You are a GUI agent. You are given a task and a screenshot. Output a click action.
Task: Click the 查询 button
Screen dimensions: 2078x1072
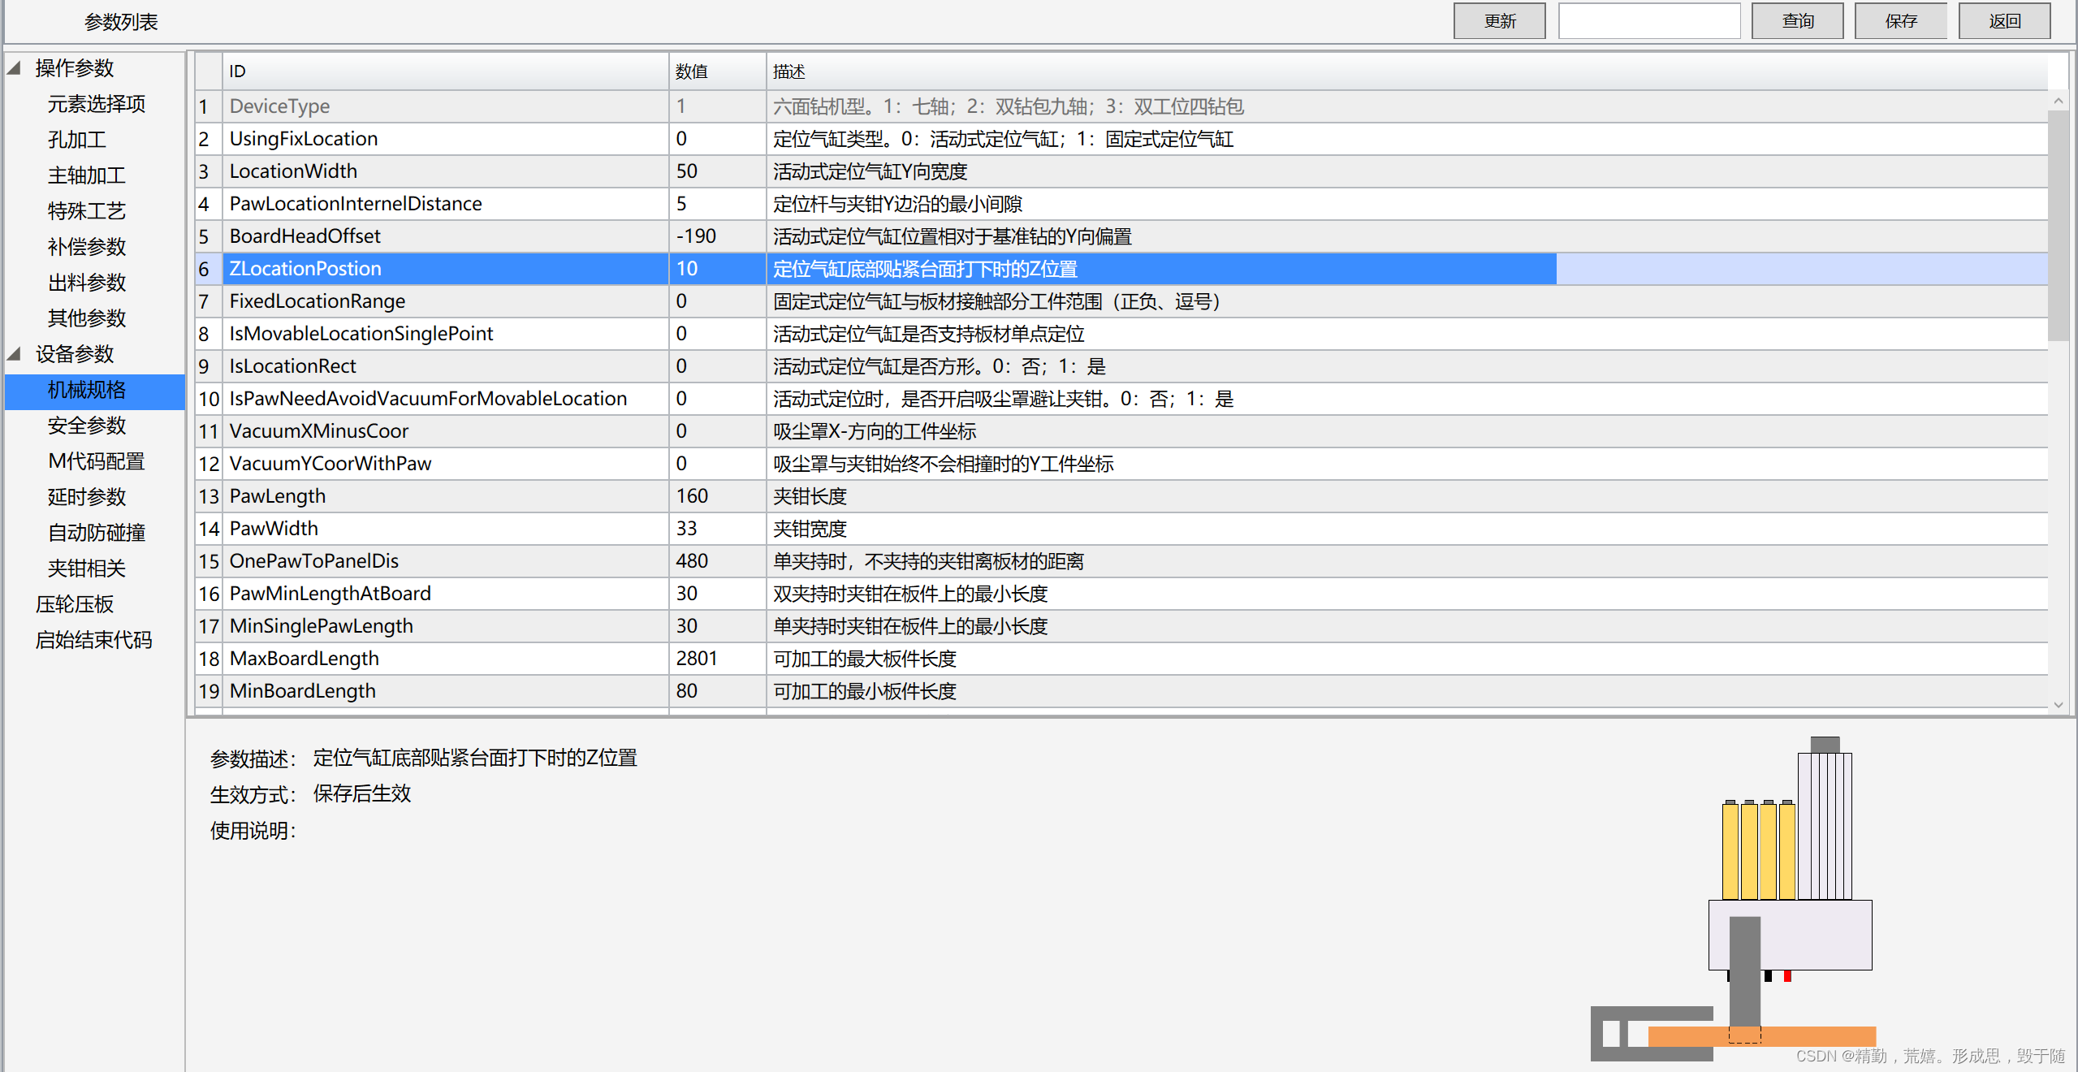[1797, 21]
